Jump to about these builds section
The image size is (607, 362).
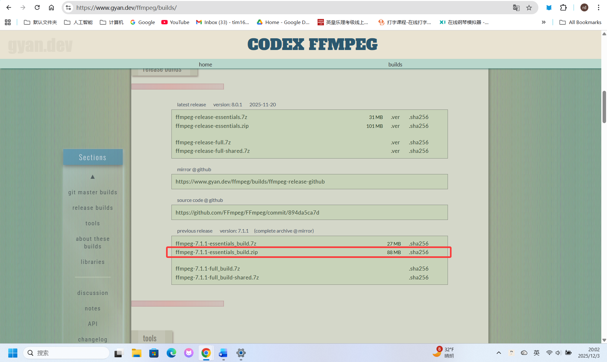(93, 243)
